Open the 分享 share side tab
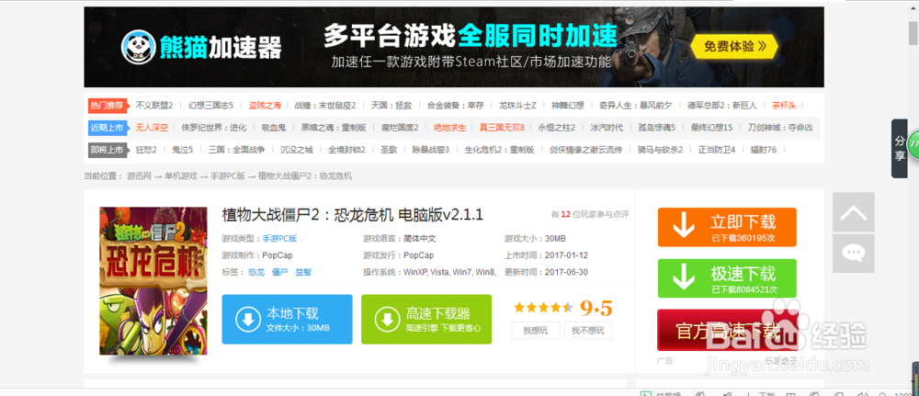This screenshot has height=396, width=919. coord(899,149)
